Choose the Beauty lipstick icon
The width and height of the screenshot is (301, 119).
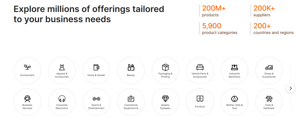click(131, 67)
